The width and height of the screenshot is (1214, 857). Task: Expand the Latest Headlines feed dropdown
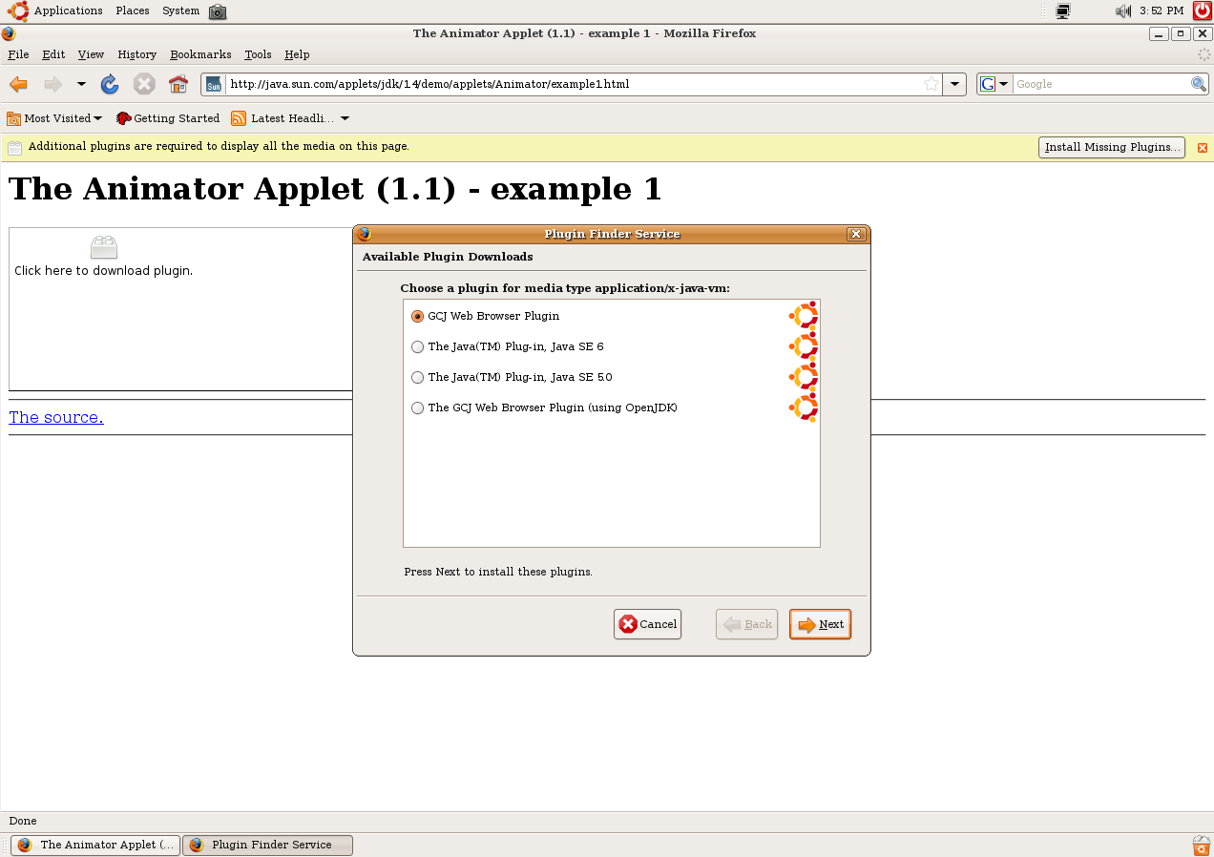(x=345, y=118)
